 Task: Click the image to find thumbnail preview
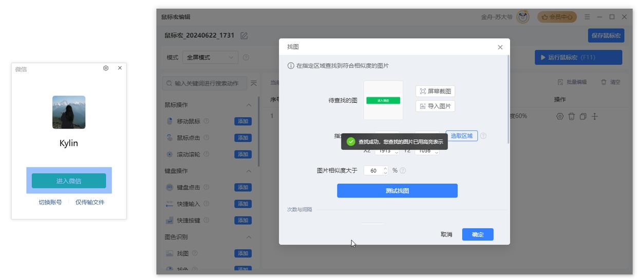pyautogui.click(x=383, y=100)
